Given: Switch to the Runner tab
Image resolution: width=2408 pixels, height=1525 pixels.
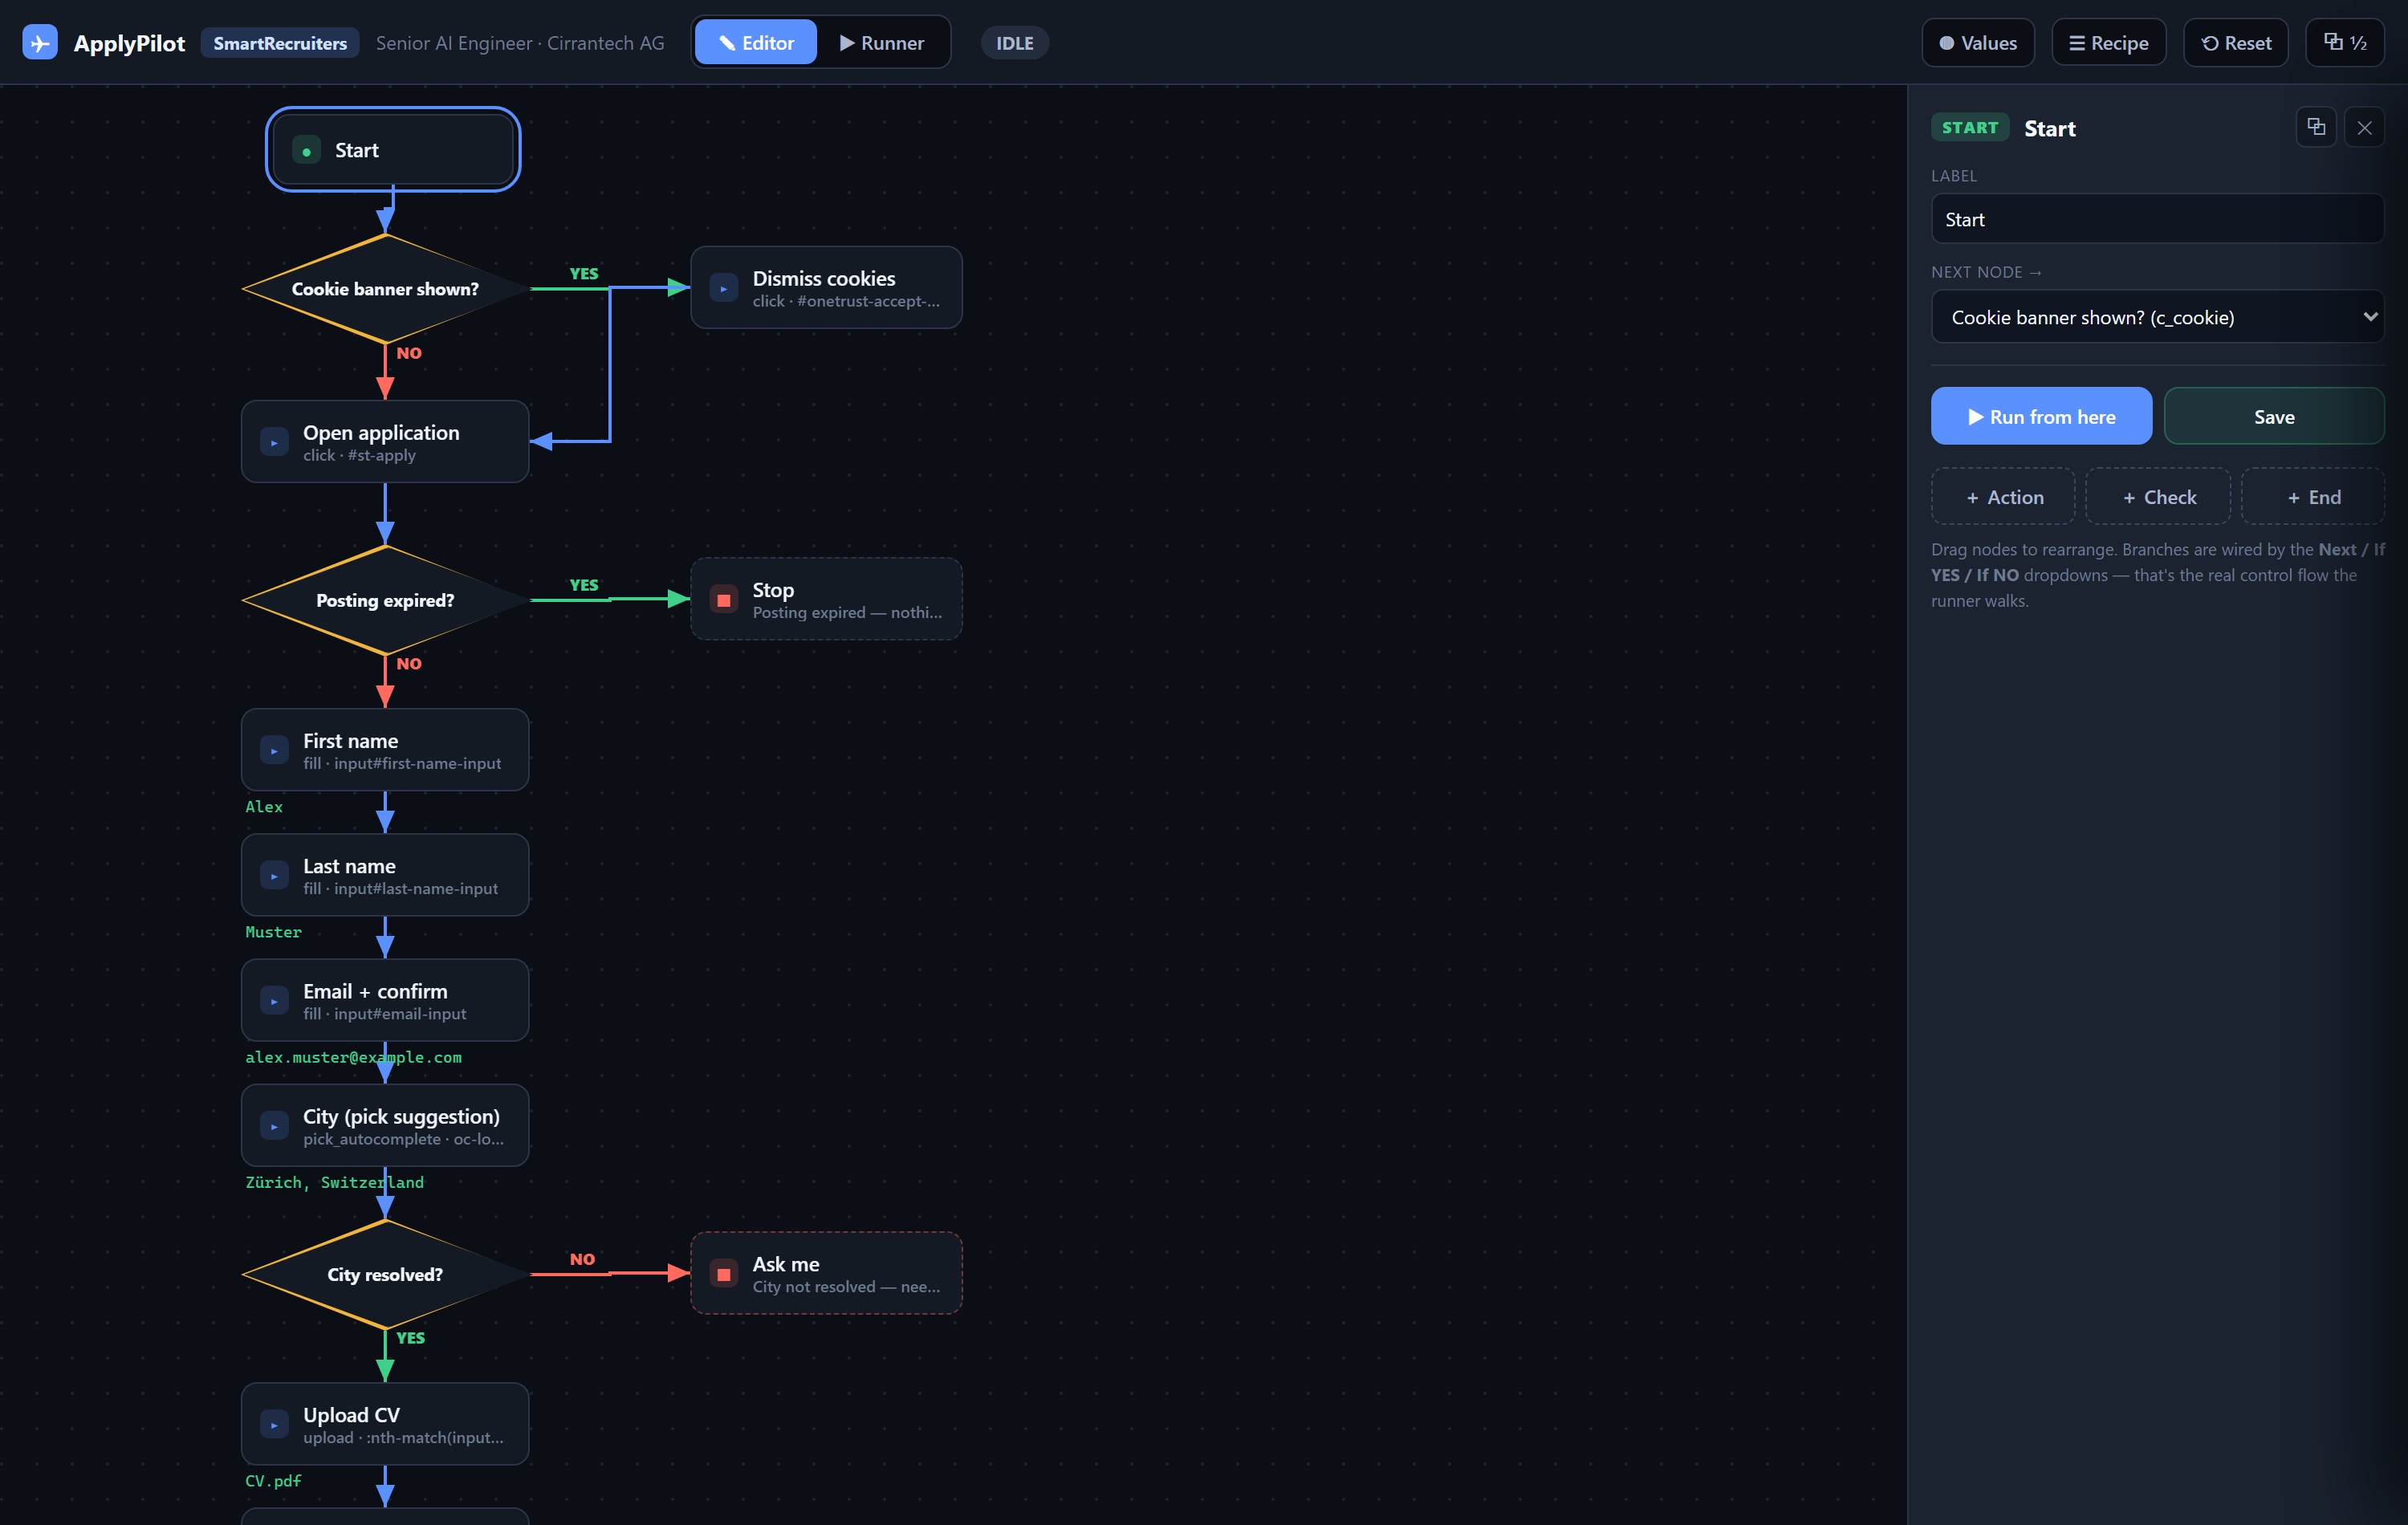Looking at the screenshot, I should 882,43.
